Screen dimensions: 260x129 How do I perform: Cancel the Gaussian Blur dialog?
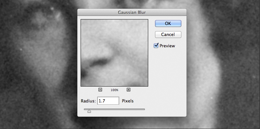coord(168,34)
